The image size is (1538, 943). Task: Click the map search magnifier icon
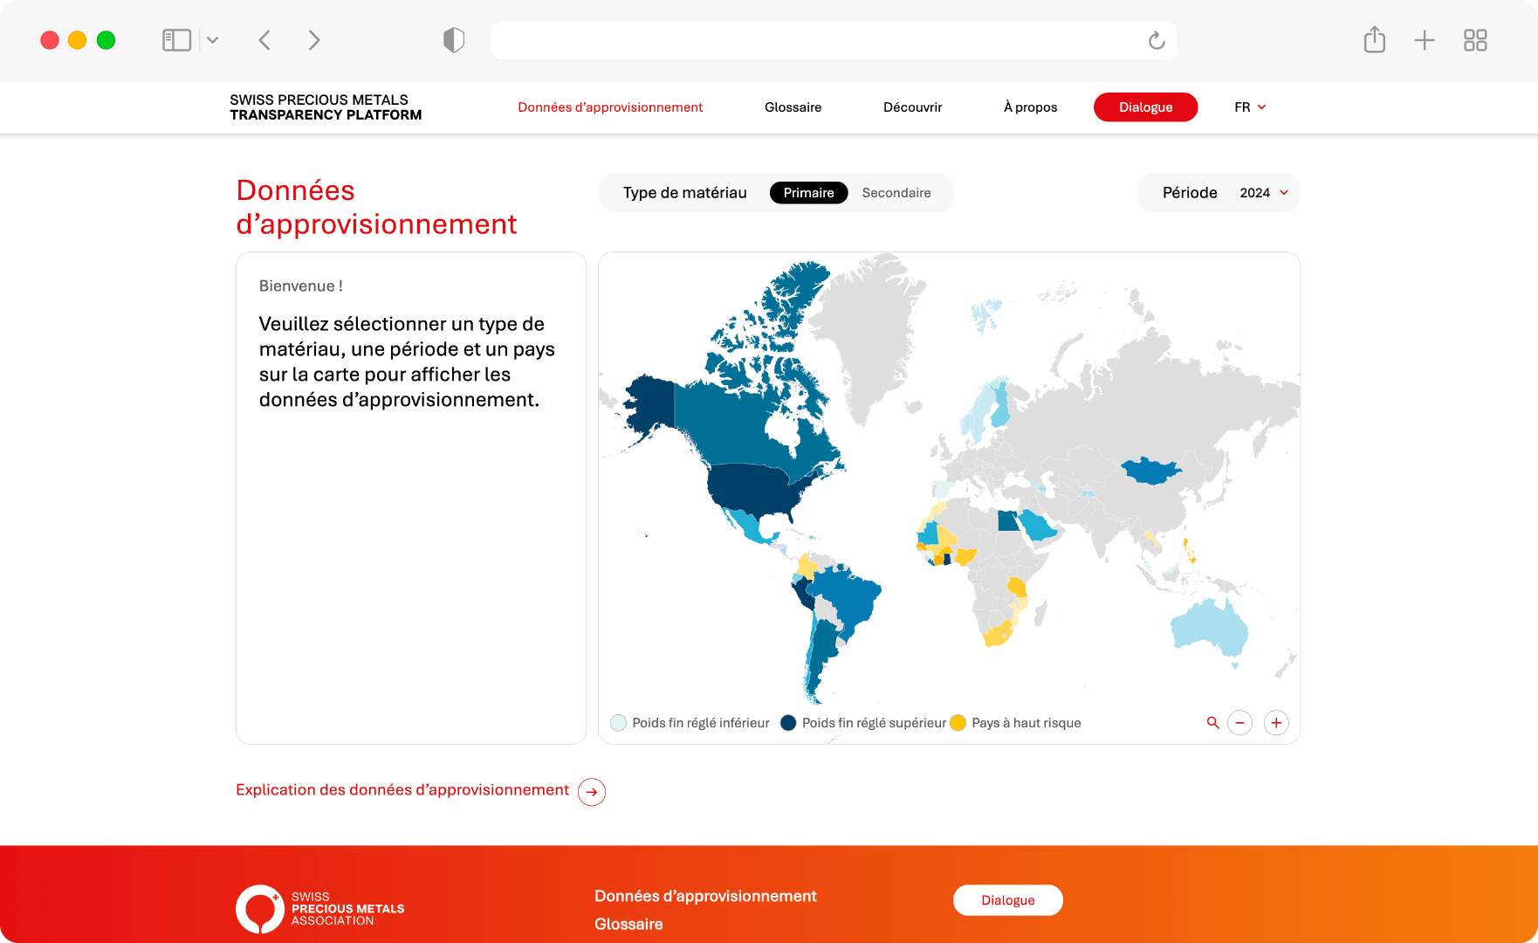[1212, 723]
